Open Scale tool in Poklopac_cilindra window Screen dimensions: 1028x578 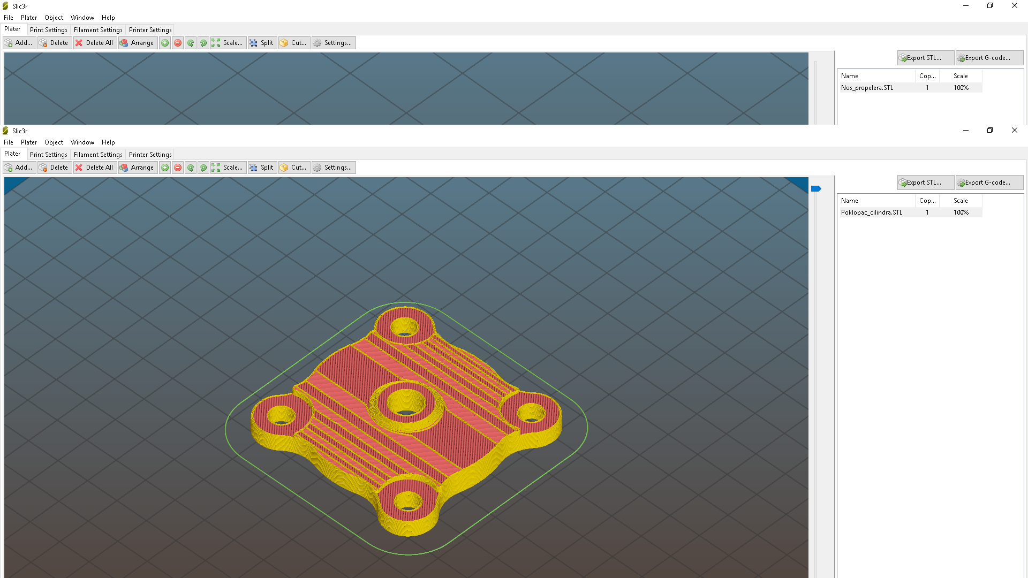pos(228,168)
